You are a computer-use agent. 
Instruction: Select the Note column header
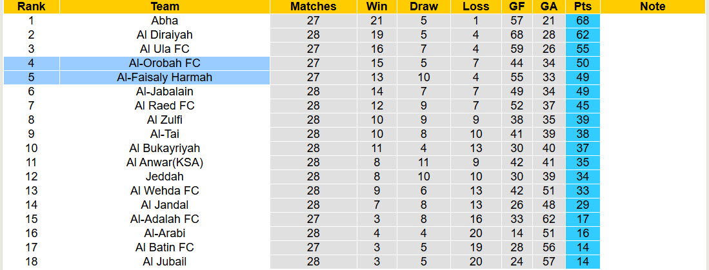point(653,6)
